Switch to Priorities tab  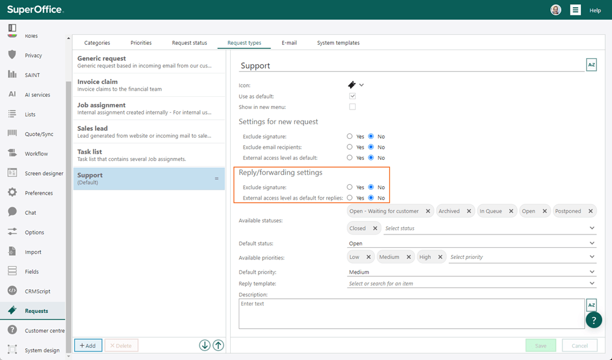tap(141, 43)
